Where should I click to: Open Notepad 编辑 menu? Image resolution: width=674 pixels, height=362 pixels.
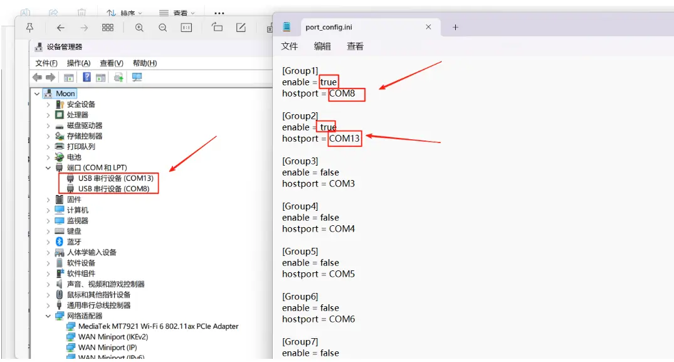pos(322,46)
